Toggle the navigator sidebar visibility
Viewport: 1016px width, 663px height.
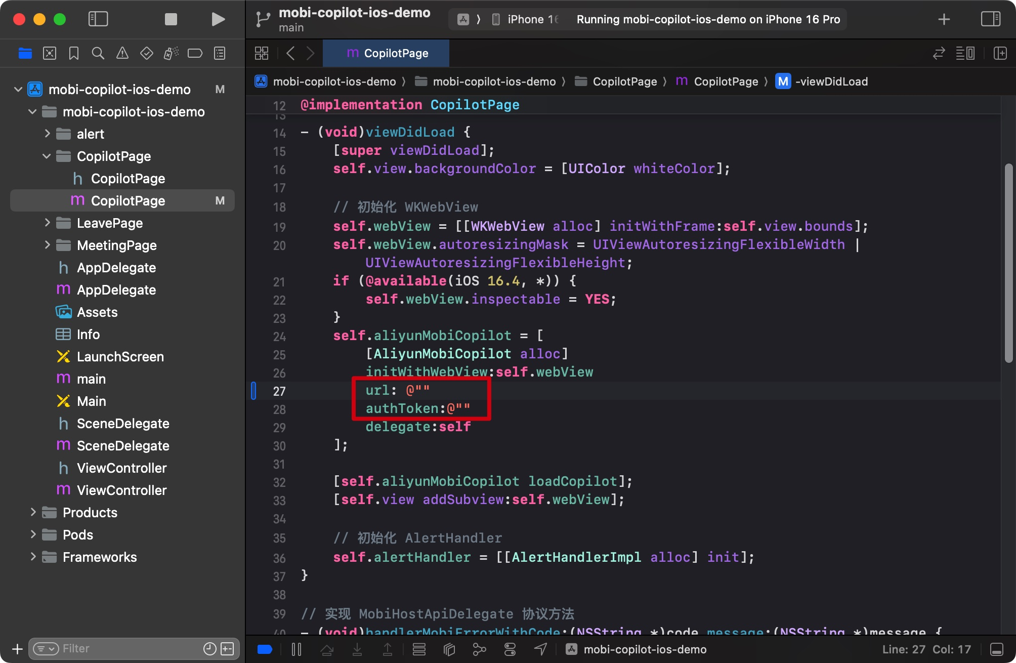click(98, 19)
